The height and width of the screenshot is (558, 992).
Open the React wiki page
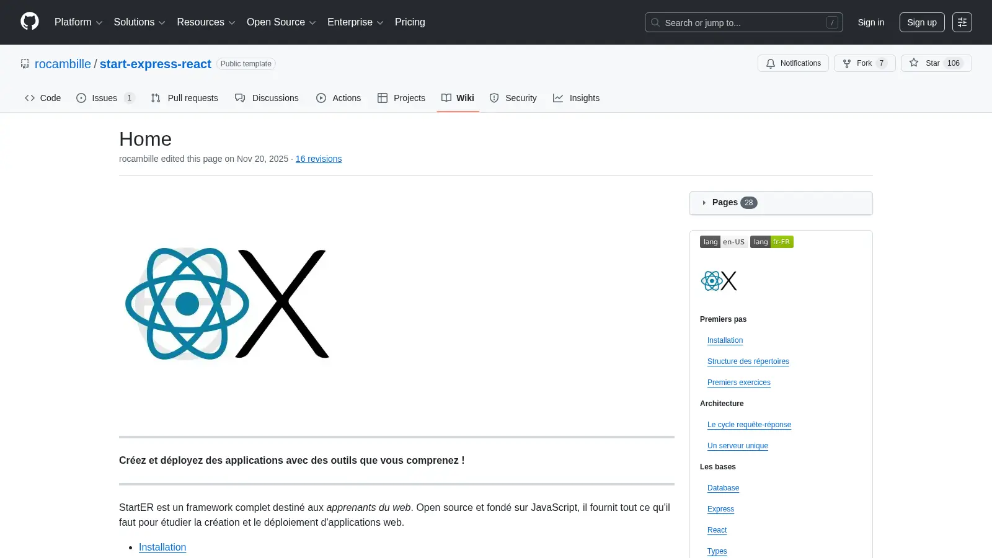click(x=717, y=530)
